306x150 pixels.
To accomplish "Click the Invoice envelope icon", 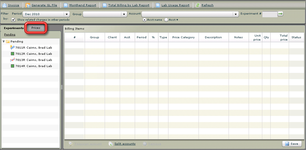I will click(4, 5).
